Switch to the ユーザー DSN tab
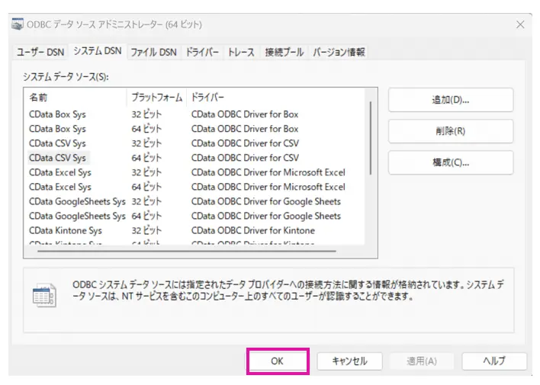Screen dimensions: 540x385 coord(40,53)
